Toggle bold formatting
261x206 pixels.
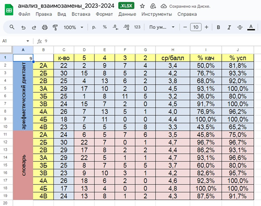coord(218,27)
